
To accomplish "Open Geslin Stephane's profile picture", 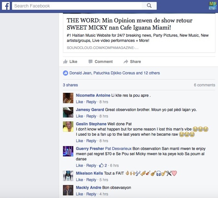I will pyautogui.click(x=68, y=127).
